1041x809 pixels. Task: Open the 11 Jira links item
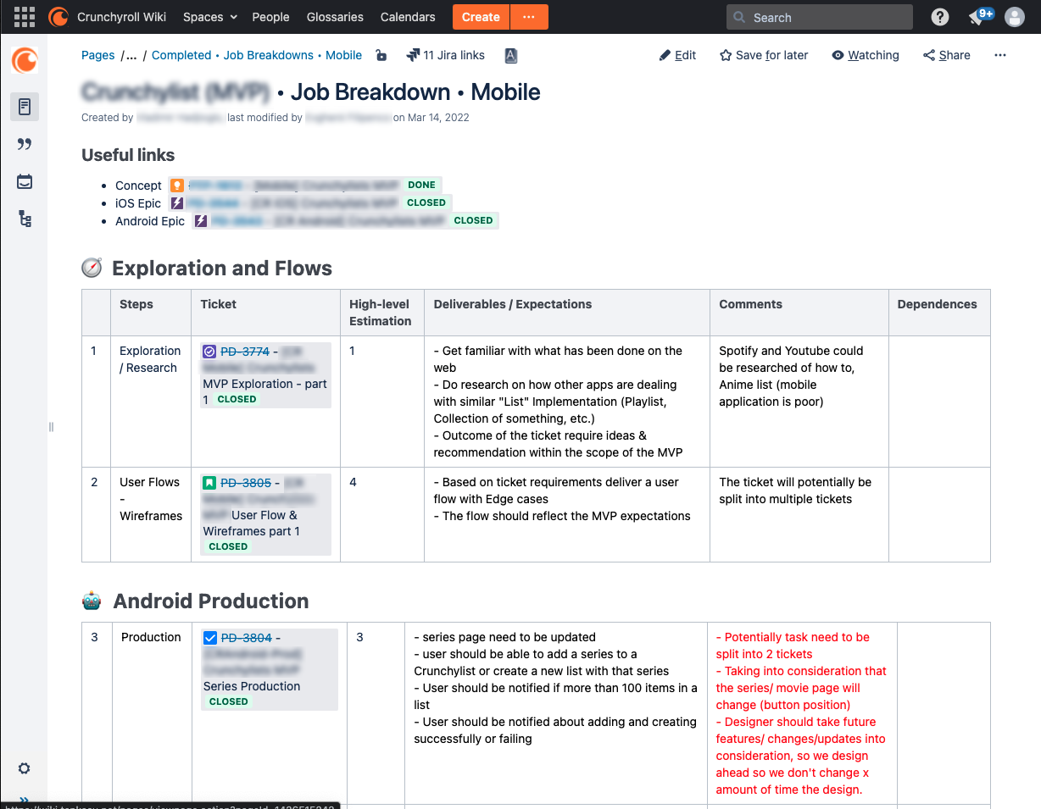(446, 55)
